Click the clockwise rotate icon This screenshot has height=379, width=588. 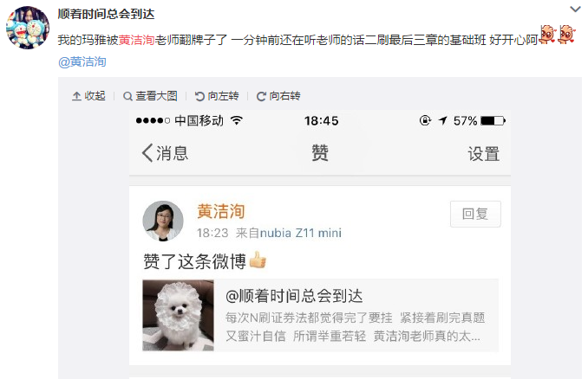point(261,97)
